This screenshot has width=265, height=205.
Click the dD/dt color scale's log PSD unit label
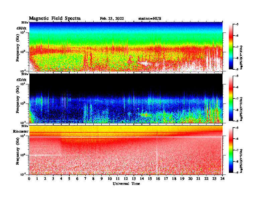(x=242, y=109)
